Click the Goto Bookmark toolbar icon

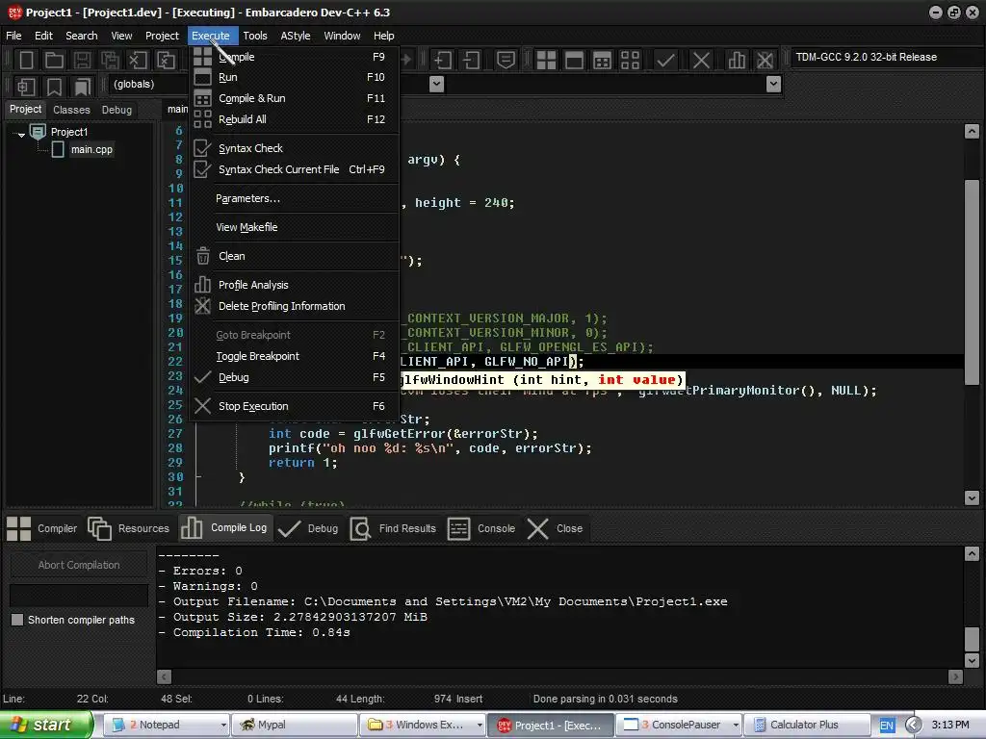[82, 87]
